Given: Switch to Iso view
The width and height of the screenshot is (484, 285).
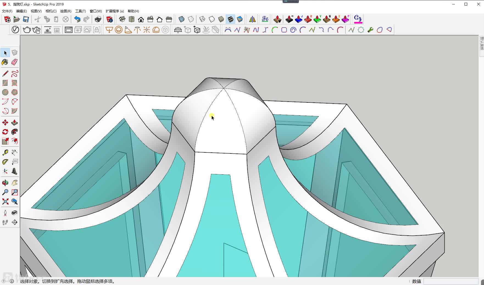Looking at the screenshot, I should [122, 19].
